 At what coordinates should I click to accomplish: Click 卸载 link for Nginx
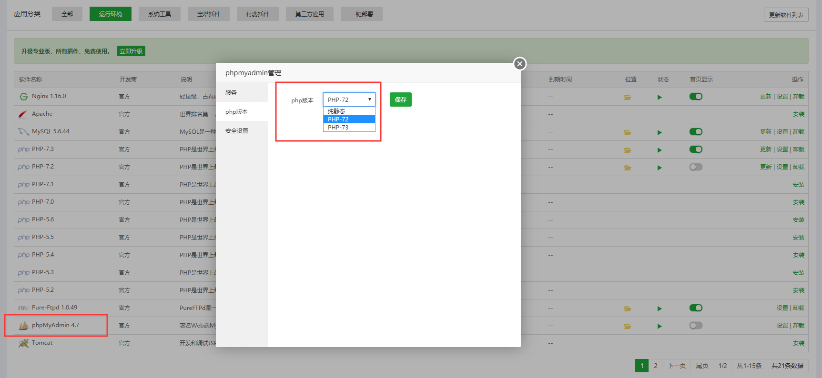point(799,97)
